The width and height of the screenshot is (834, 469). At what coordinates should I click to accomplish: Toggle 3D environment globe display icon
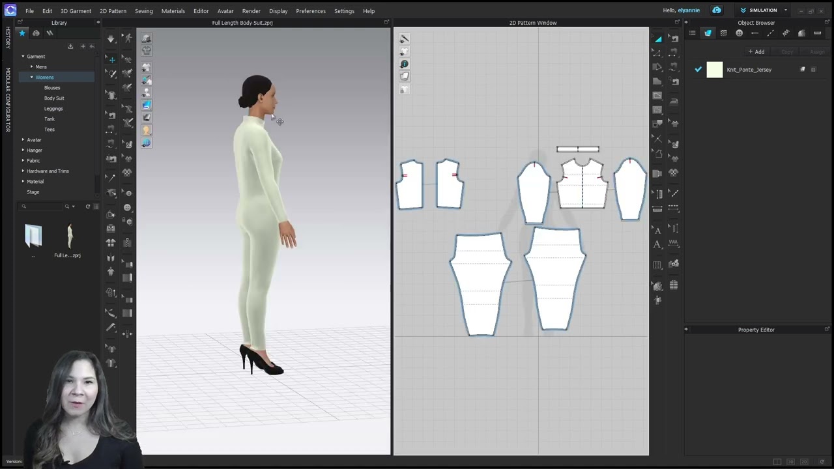coord(146,143)
